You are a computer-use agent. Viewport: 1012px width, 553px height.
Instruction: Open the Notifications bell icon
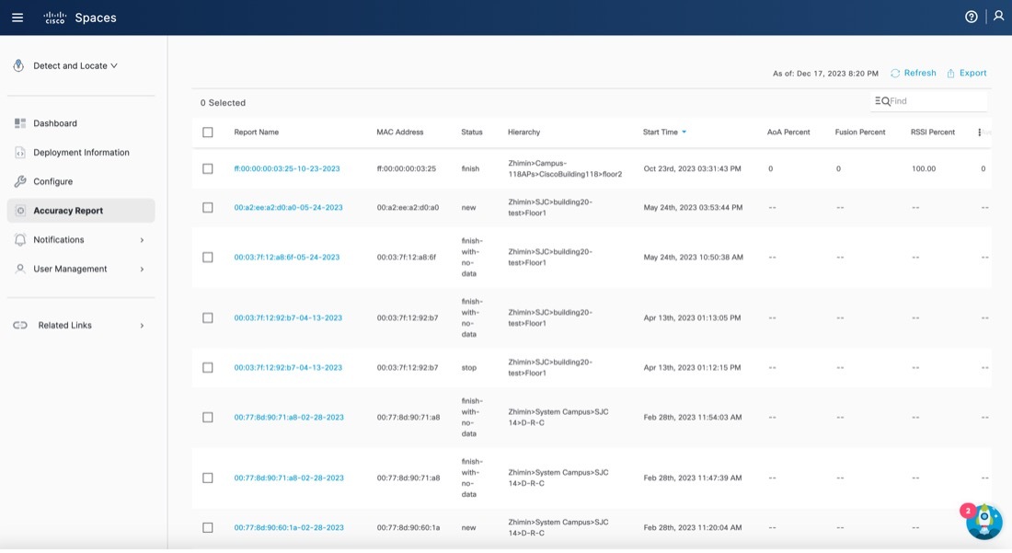point(18,239)
